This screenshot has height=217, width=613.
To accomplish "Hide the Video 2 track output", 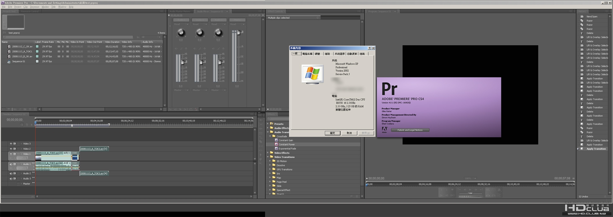I will click(11, 149).
